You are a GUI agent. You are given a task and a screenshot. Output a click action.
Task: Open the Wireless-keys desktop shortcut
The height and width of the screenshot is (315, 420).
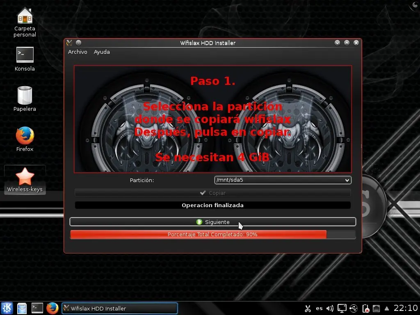(25, 180)
